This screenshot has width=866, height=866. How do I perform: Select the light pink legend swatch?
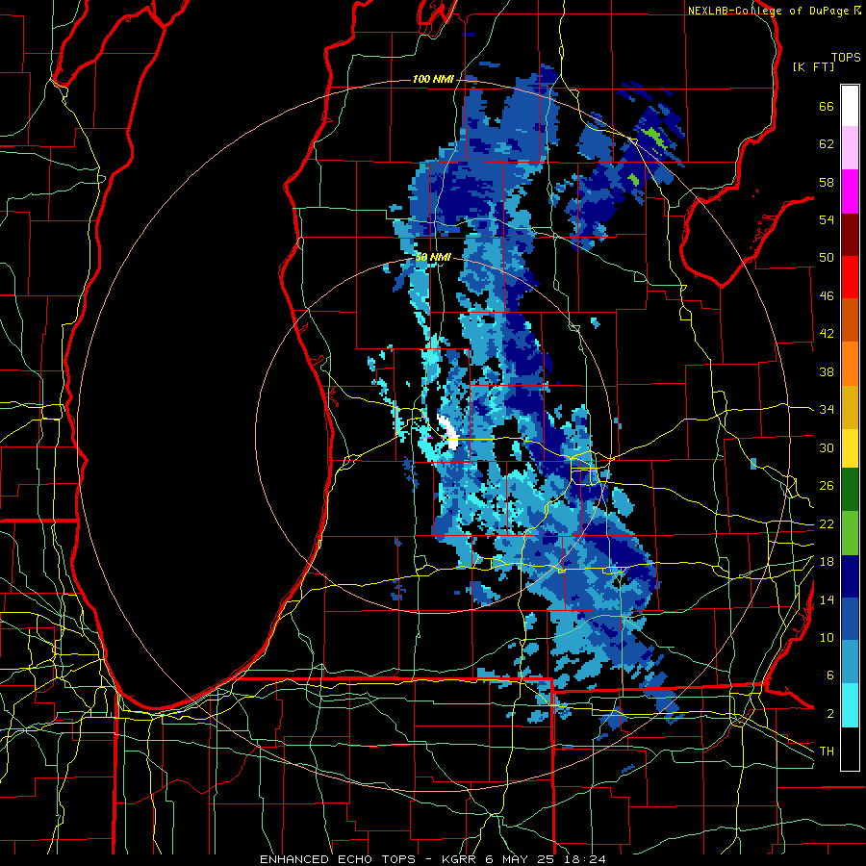[x=850, y=148]
